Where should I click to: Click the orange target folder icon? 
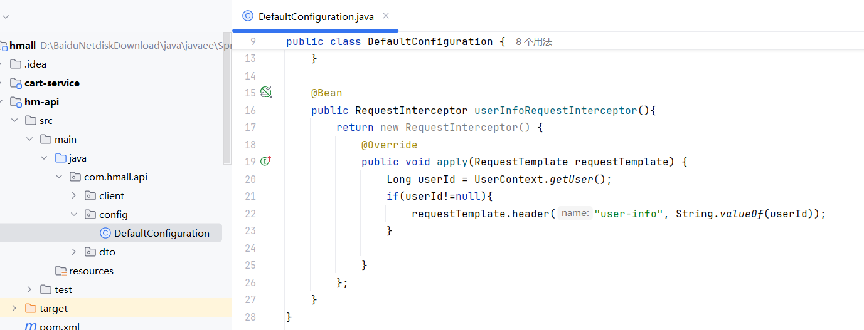(x=31, y=308)
